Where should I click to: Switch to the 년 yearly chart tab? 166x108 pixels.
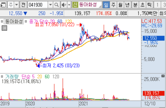pyautogui.click(x=127, y=5)
